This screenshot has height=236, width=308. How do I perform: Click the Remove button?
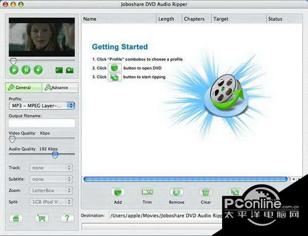point(176,192)
